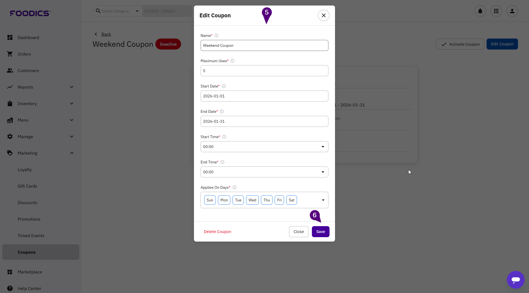Click the chat support bubble icon
This screenshot has height=293, width=529.
(x=515, y=280)
